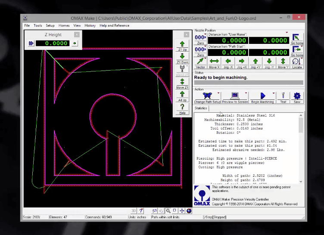The height and width of the screenshot is (235, 324).
Task: Click the zoom window rectangle tool
Action: [x=175, y=211]
